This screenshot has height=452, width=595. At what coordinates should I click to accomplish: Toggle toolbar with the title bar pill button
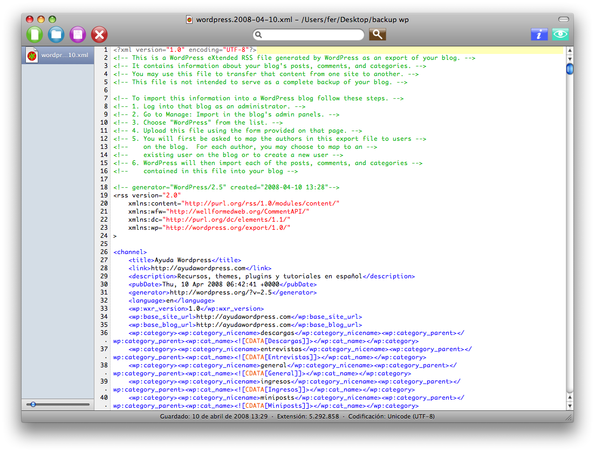pyautogui.click(x=563, y=19)
